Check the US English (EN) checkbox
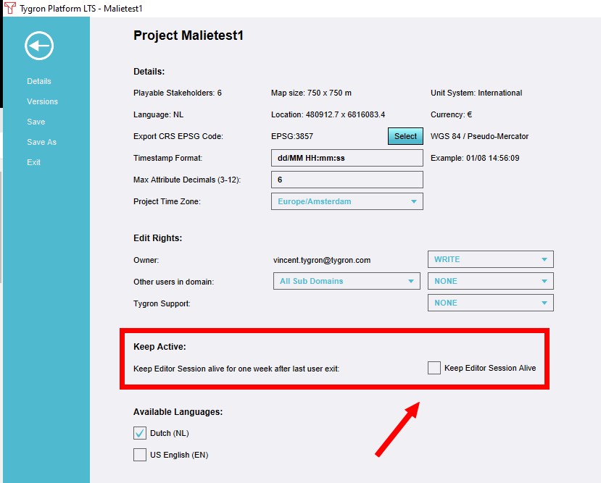This screenshot has height=483, width=601. [140, 455]
